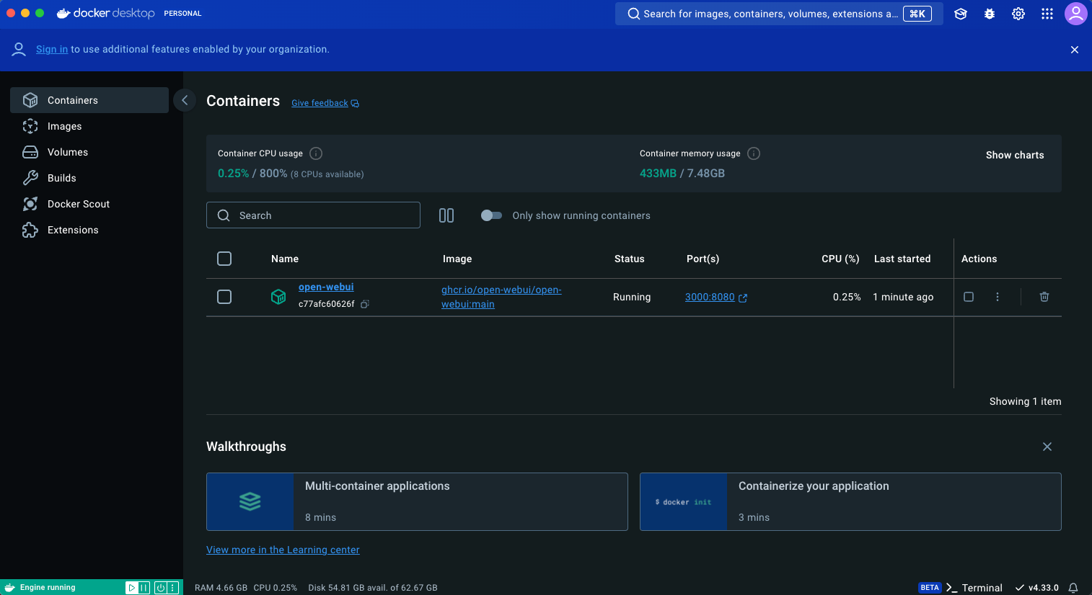
Task: Click the Sign in link
Action: (52, 50)
